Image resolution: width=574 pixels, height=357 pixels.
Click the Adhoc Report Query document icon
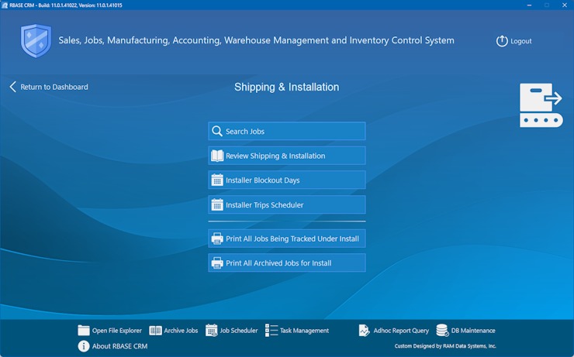click(364, 331)
